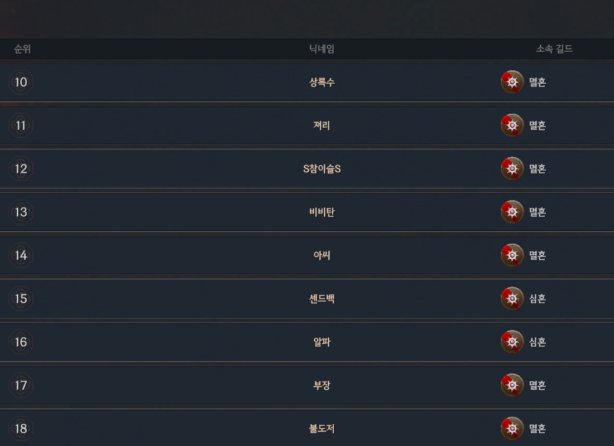Click the 닉네임 column header
The height and width of the screenshot is (446, 614).
[322, 49]
